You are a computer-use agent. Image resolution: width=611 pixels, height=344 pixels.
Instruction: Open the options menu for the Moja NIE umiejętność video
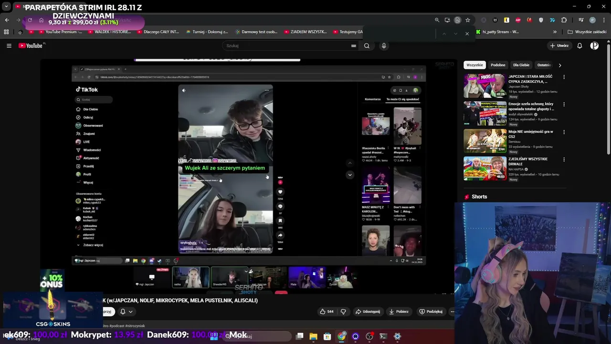[564, 132]
